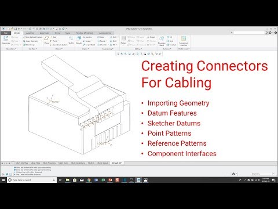Image resolution: width=278 pixels, height=209 pixels.
Task: Open the Chamfer dropdown
Action: tap(108, 45)
